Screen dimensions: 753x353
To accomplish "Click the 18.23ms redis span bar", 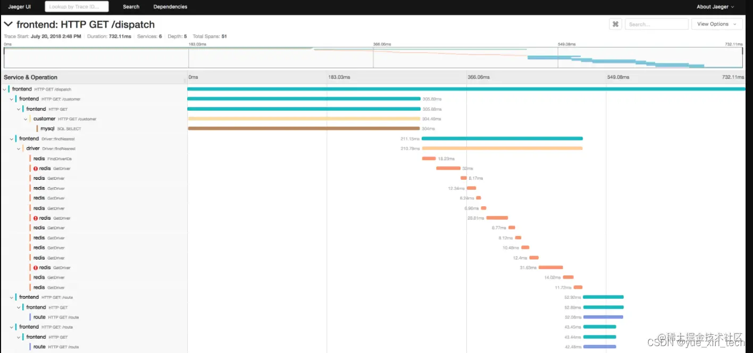I will pos(429,158).
